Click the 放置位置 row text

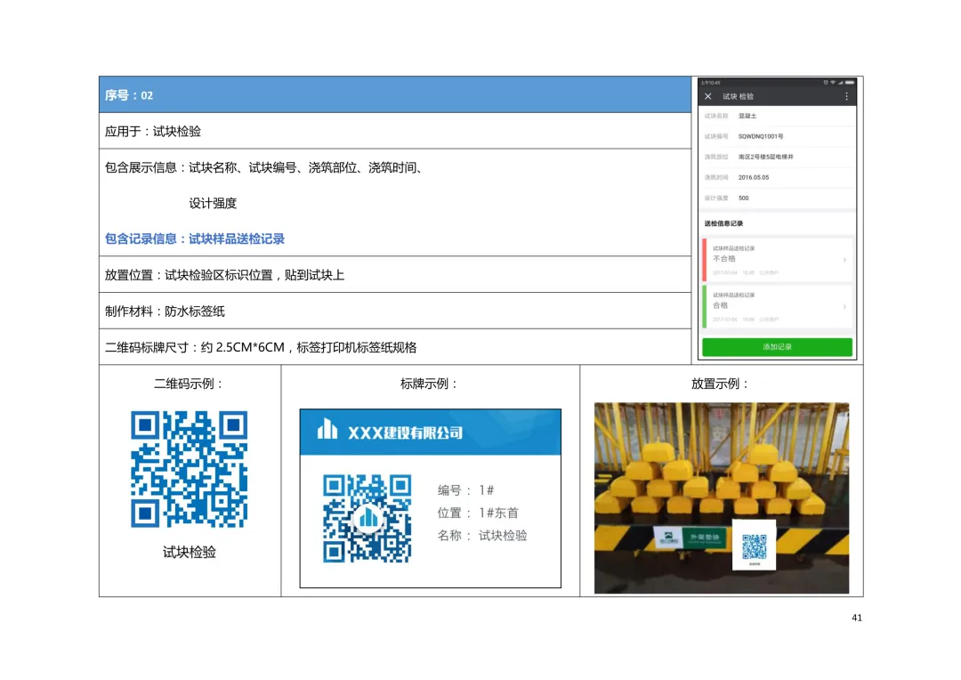click(224, 275)
